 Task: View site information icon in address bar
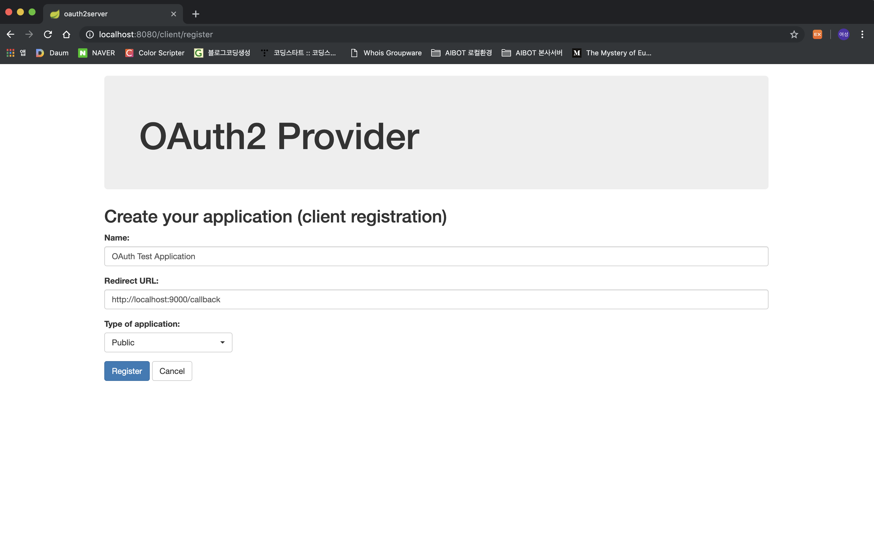(x=90, y=34)
